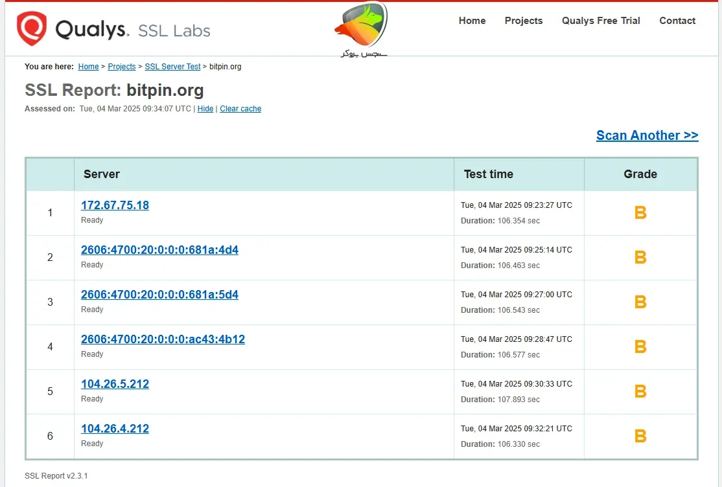Click test time 09:23:27 UTC
The width and height of the screenshot is (722, 487).
click(x=517, y=205)
